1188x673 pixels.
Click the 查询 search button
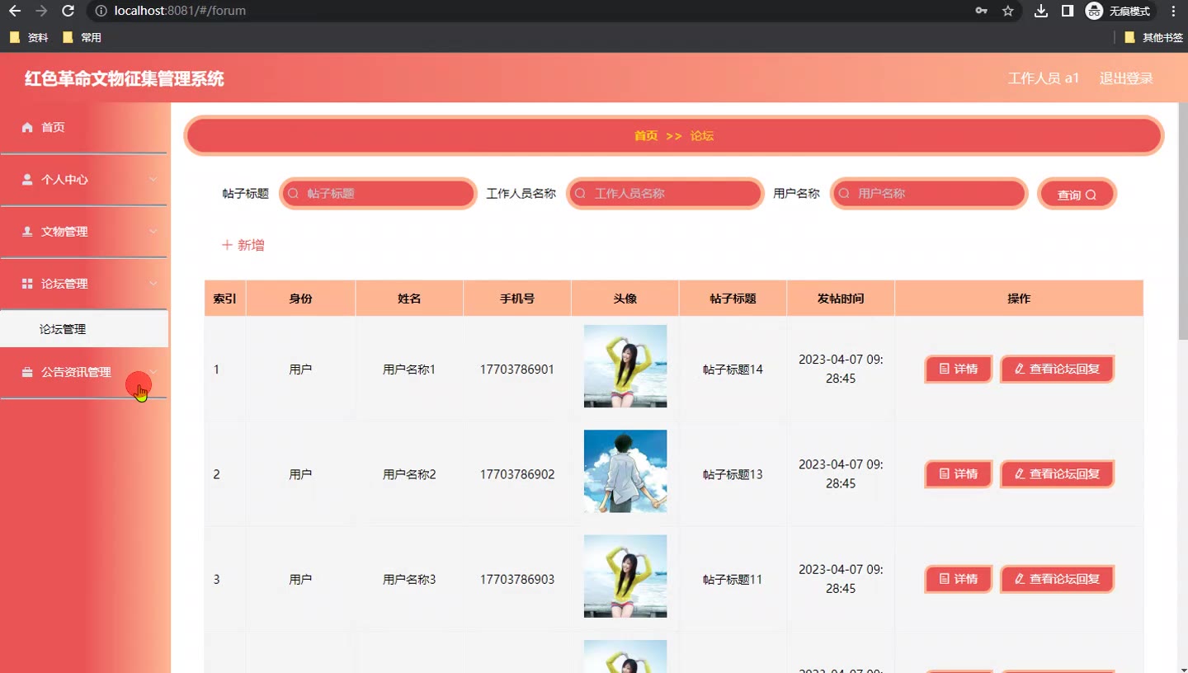tap(1077, 194)
